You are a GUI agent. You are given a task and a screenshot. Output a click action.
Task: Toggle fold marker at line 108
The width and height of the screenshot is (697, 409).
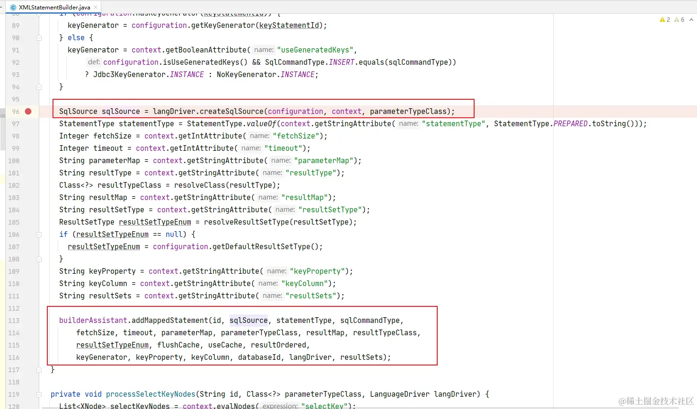[39, 259]
